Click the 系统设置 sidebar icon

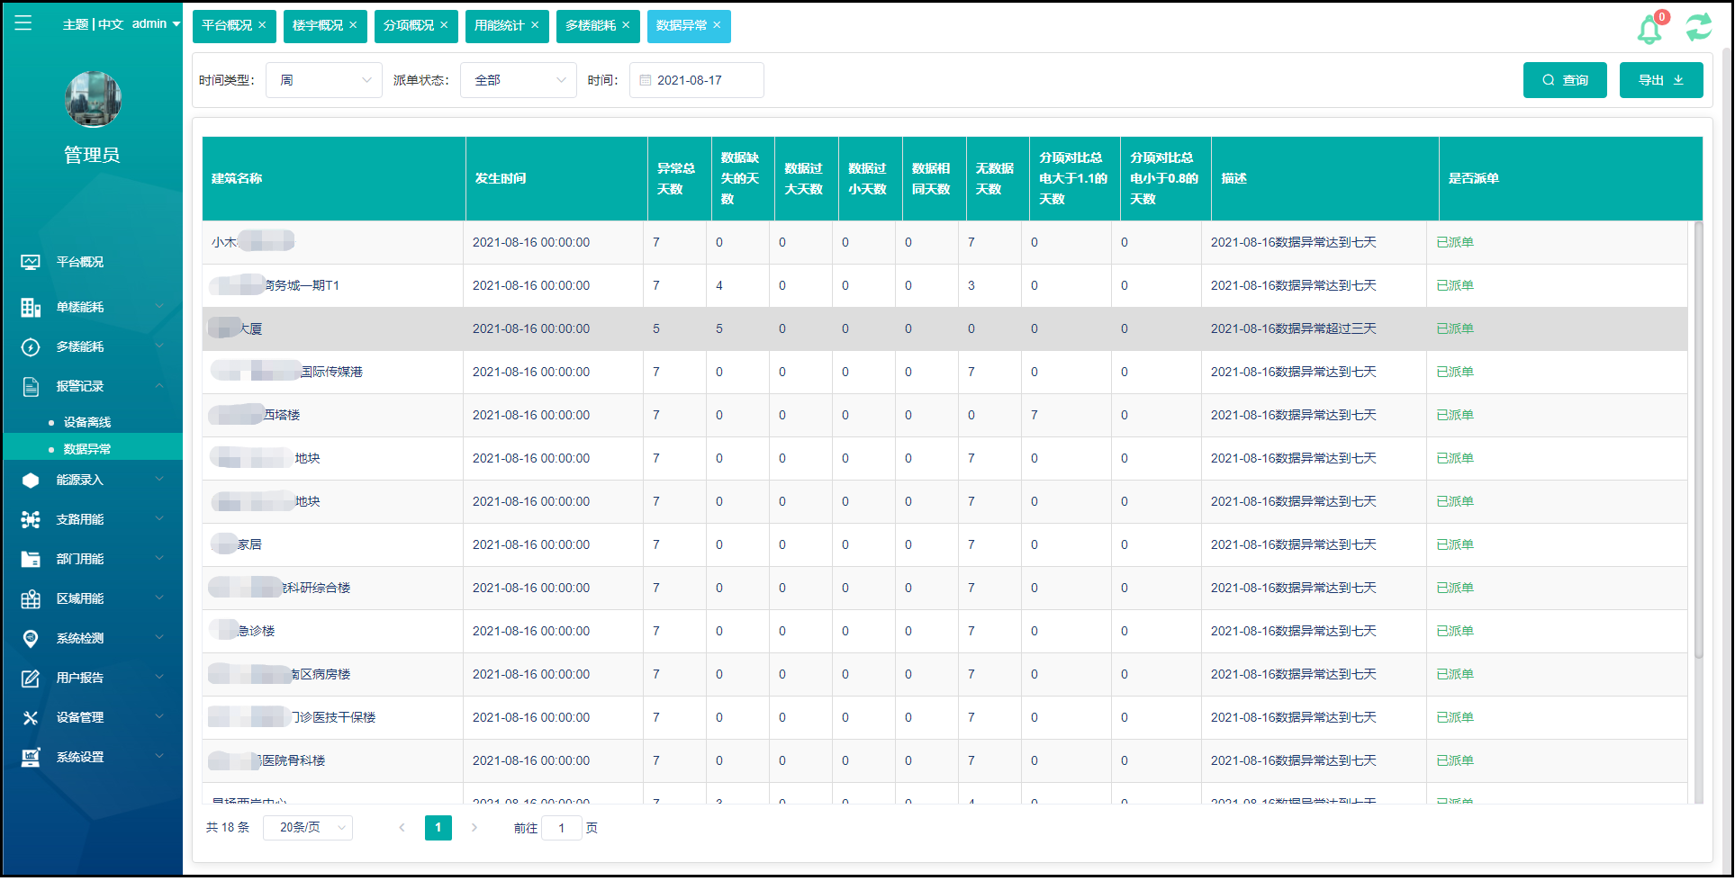click(31, 757)
